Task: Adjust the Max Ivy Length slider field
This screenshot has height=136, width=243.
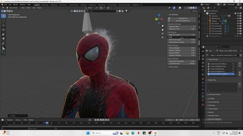Action: [181, 35]
